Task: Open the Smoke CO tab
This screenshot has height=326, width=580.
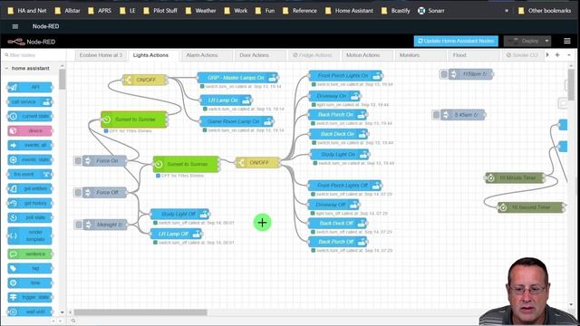Action: pos(522,55)
